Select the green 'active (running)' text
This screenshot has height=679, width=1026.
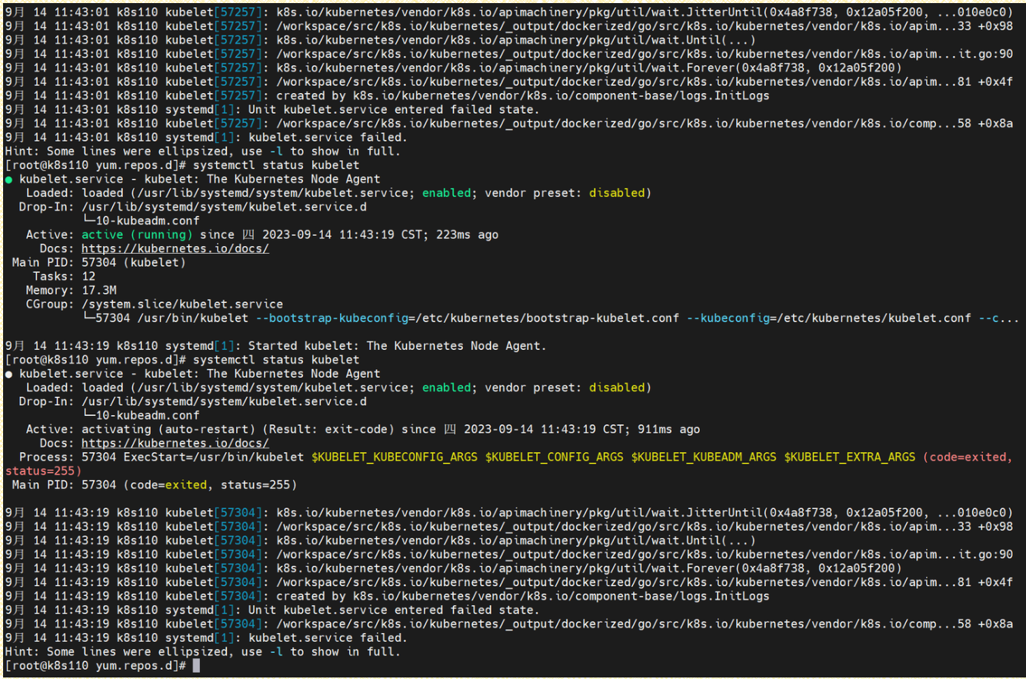[137, 235]
